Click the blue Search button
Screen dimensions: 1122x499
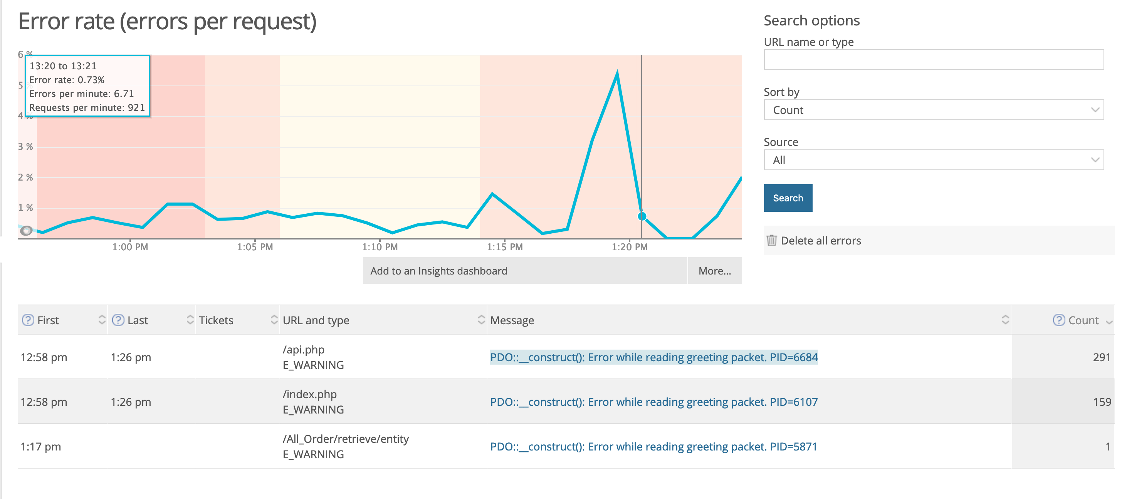coord(788,198)
